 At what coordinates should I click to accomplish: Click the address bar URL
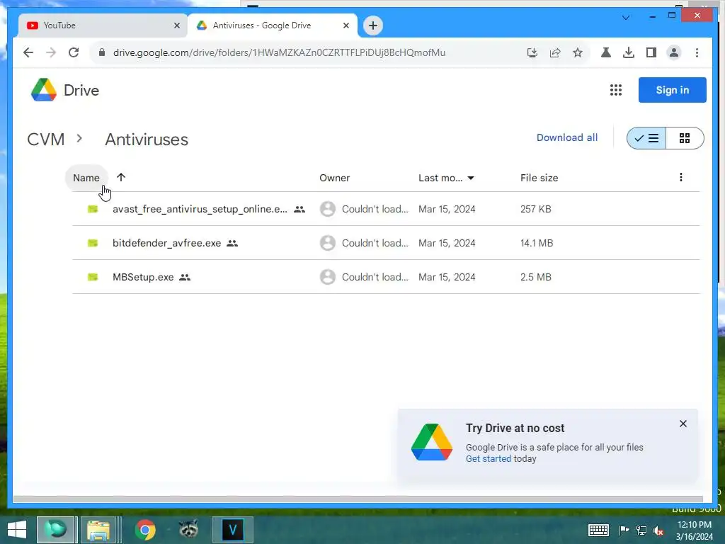coord(279,52)
